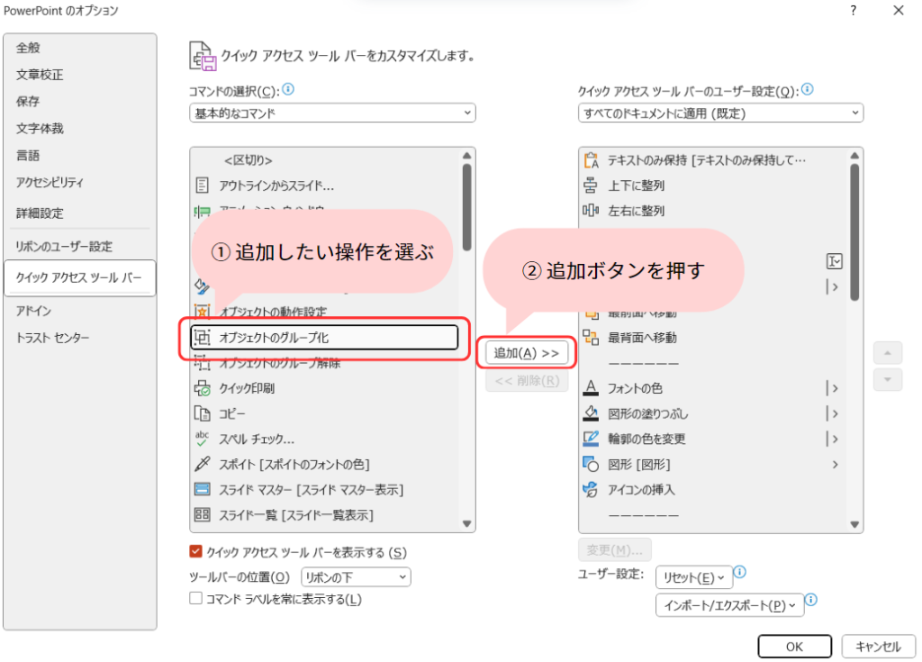Click the info icon next to リセット

coord(740,572)
